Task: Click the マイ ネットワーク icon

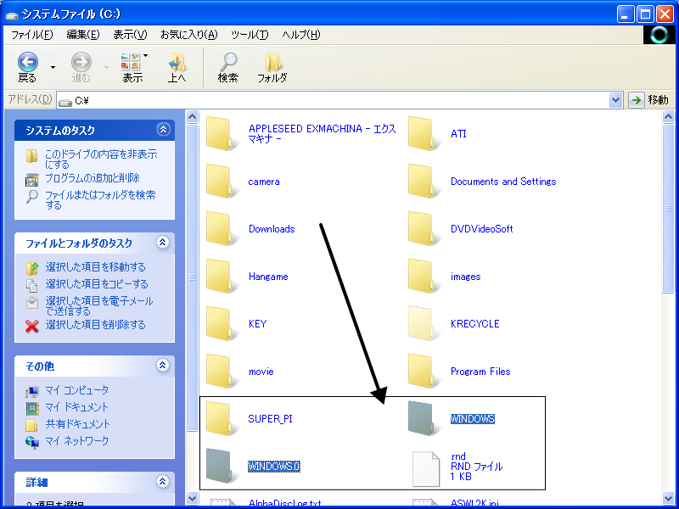Action: (32, 442)
